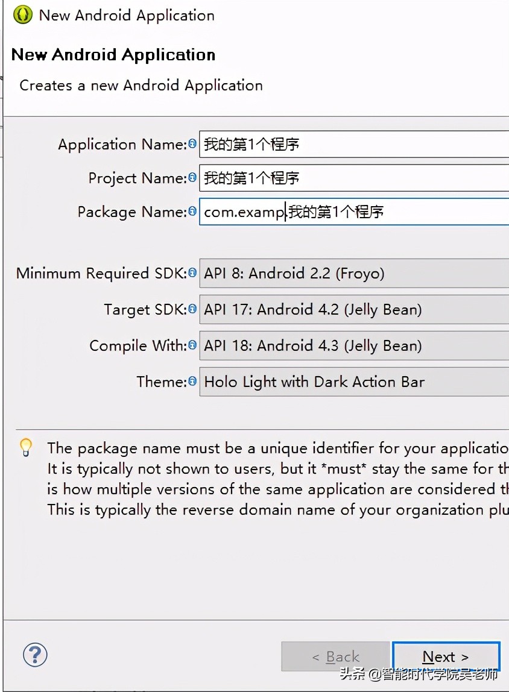This screenshot has width=509, height=692.
Task: Click the Package Name text field
Action: (354, 212)
